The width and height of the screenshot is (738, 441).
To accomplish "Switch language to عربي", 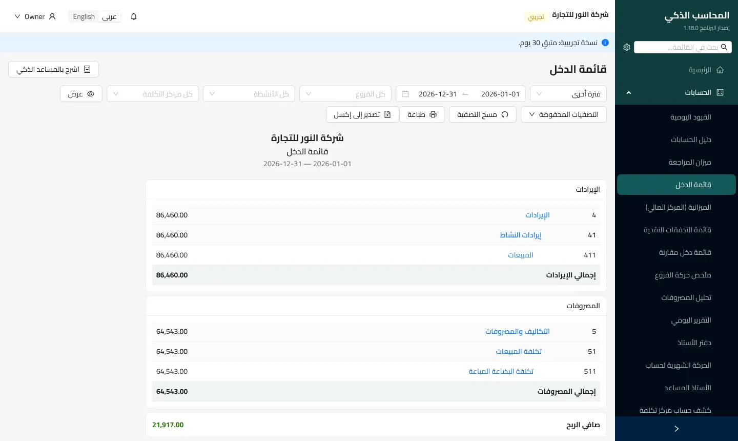I will [109, 16].
